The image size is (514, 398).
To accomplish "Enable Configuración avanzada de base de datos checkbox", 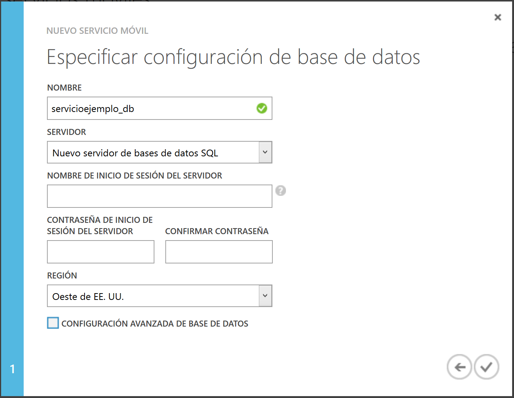I will tap(53, 323).
